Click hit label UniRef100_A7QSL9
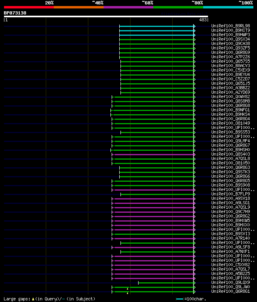This screenshot has width=257, height=302. pos(230,207)
